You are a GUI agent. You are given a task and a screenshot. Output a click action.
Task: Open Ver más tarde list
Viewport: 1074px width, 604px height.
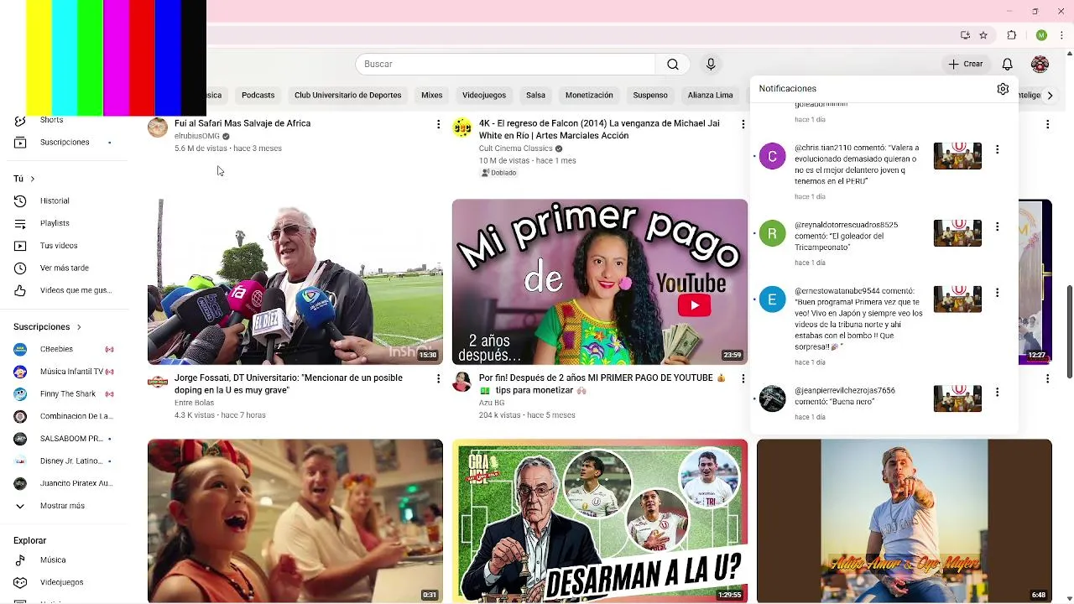tap(65, 268)
